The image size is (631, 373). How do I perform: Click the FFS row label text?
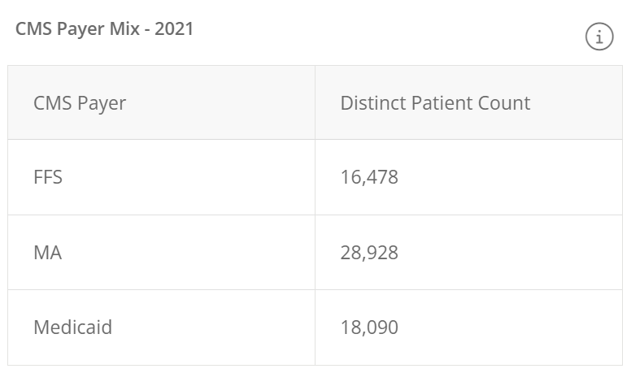click(x=48, y=177)
